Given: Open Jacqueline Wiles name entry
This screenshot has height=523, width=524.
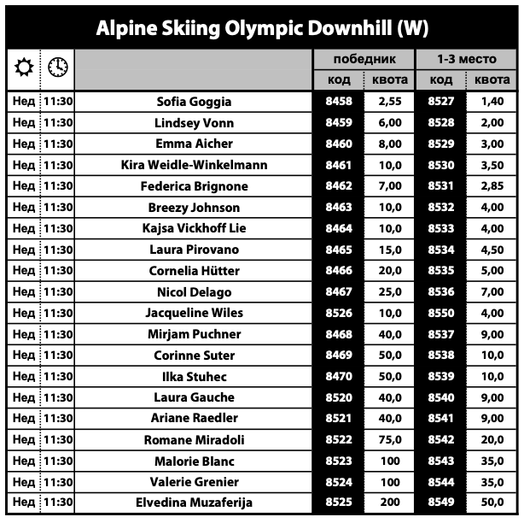Looking at the screenshot, I should [194, 313].
